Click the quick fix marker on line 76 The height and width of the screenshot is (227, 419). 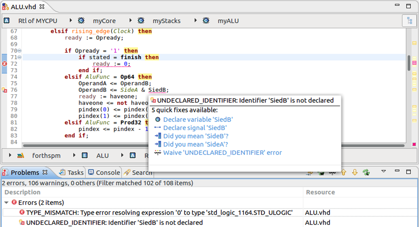(x=5, y=90)
